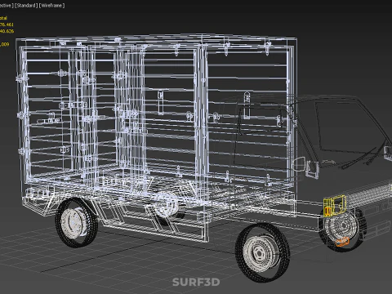
Task: Open the Wireframe display mode menu
Action: tap(51, 5)
